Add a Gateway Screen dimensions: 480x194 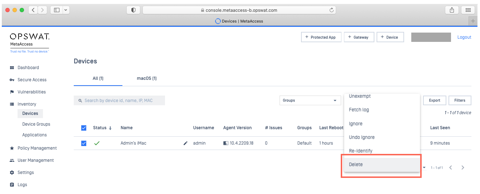tap(359, 37)
